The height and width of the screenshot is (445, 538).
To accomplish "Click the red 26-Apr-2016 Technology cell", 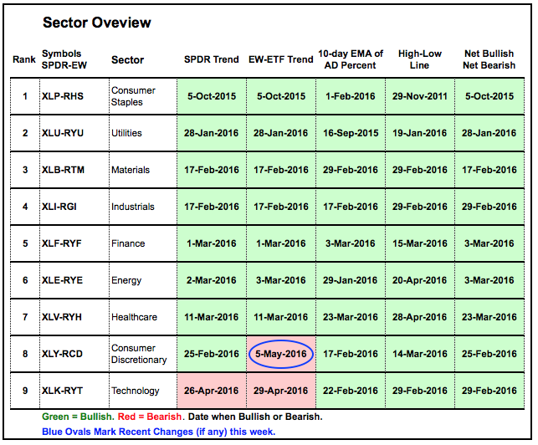I will click(212, 391).
